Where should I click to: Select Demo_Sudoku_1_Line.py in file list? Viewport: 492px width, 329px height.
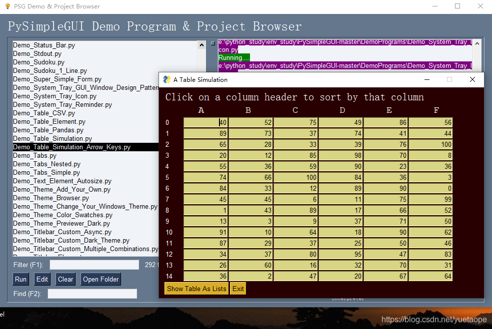click(x=50, y=70)
